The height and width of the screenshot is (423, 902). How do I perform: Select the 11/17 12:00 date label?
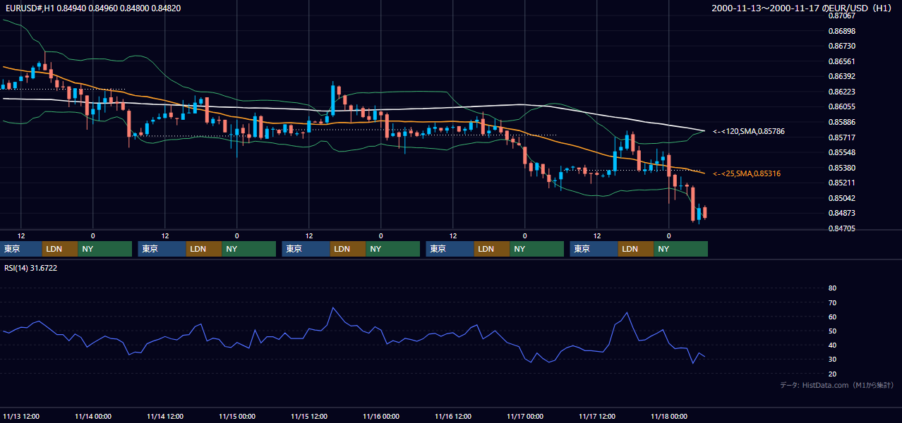pos(597,417)
